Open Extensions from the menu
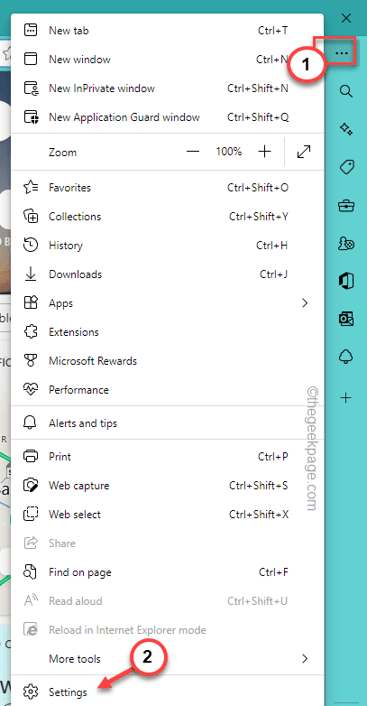Viewport: 367px width, 706px height. click(168, 332)
